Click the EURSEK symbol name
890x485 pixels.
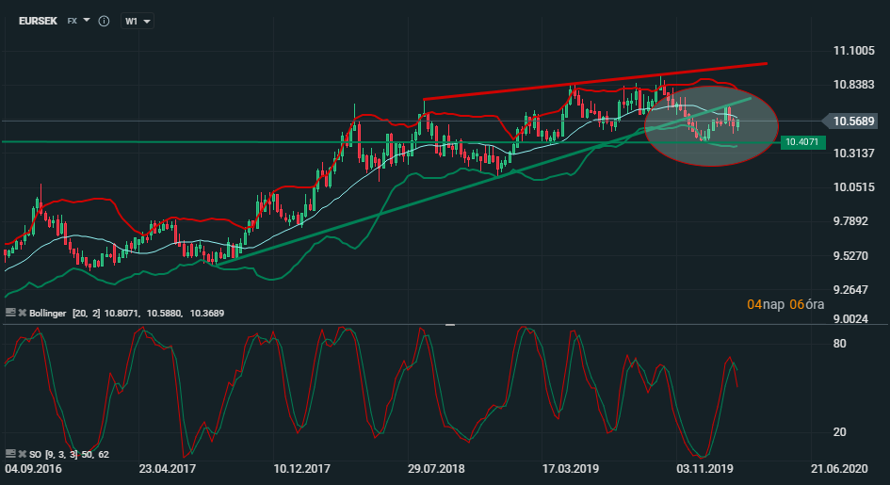(38, 20)
